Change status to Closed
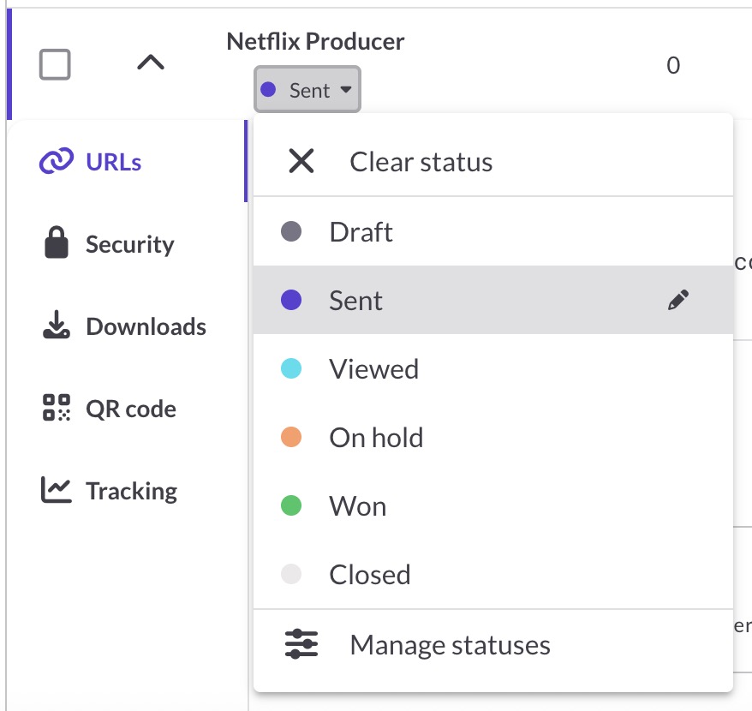This screenshot has height=711, width=752. (x=493, y=574)
